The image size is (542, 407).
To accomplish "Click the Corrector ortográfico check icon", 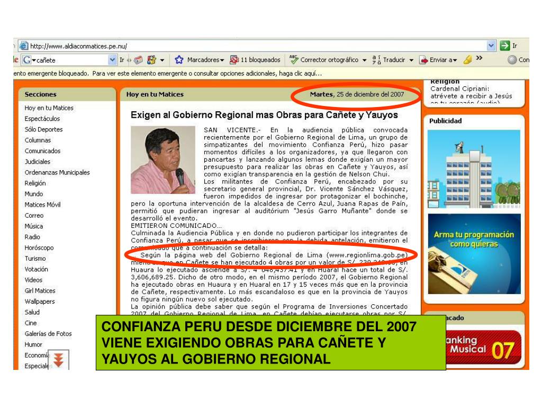I will 293,59.
